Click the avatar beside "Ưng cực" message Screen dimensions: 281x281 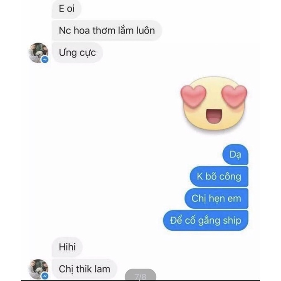coord(38,53)
